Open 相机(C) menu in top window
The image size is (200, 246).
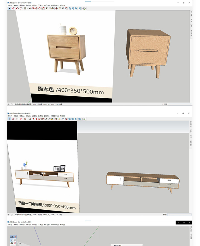tap(28, 6)
